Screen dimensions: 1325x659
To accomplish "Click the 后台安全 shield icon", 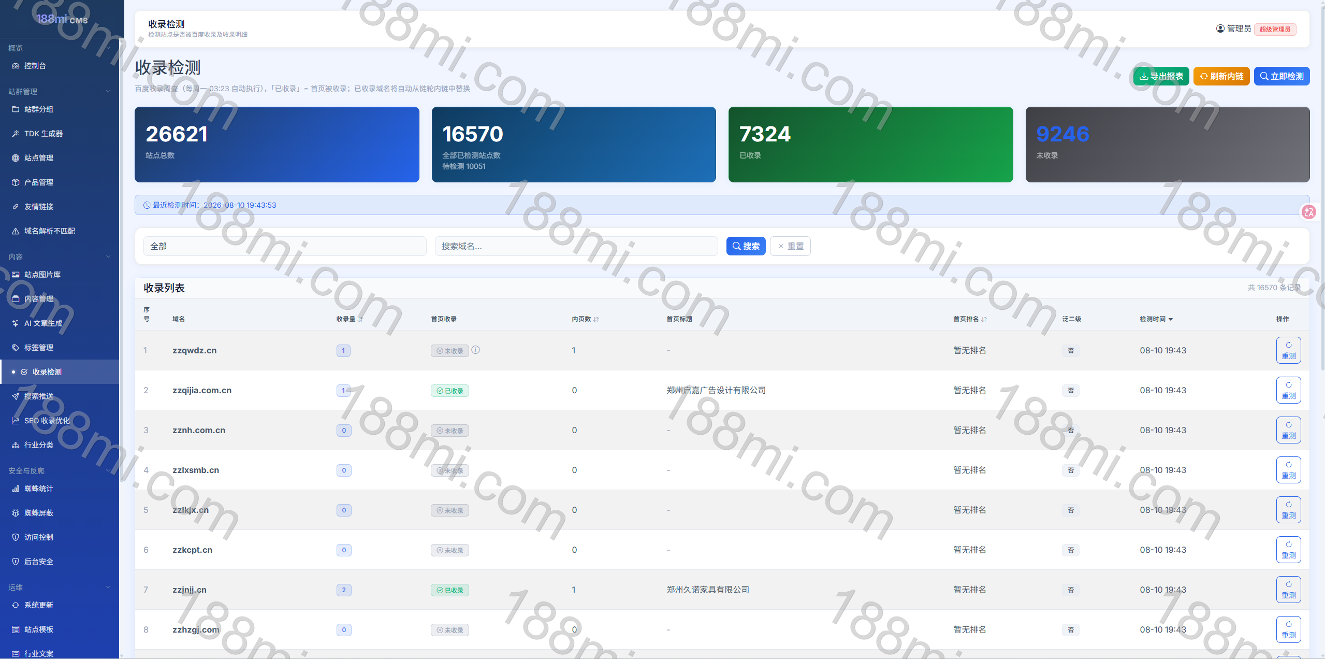I will pos(16,562).
